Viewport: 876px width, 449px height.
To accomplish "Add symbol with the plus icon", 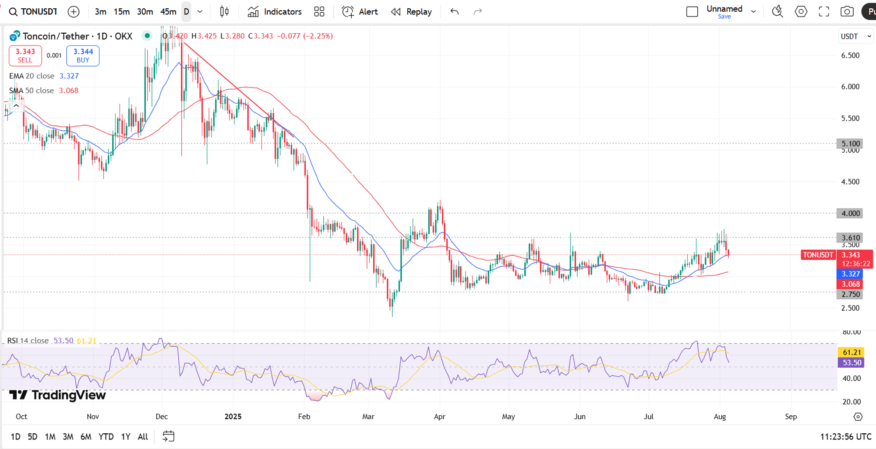I will [x=74, y=12].
